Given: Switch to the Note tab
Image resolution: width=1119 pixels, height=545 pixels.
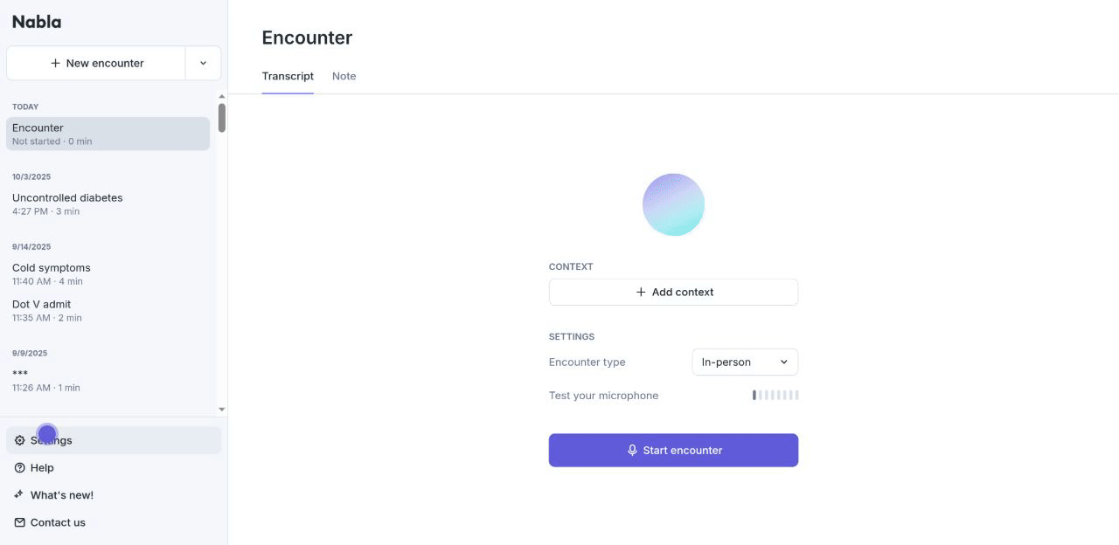Looking at the screenshot, I should pyautogui.click(x=344, y=76).
